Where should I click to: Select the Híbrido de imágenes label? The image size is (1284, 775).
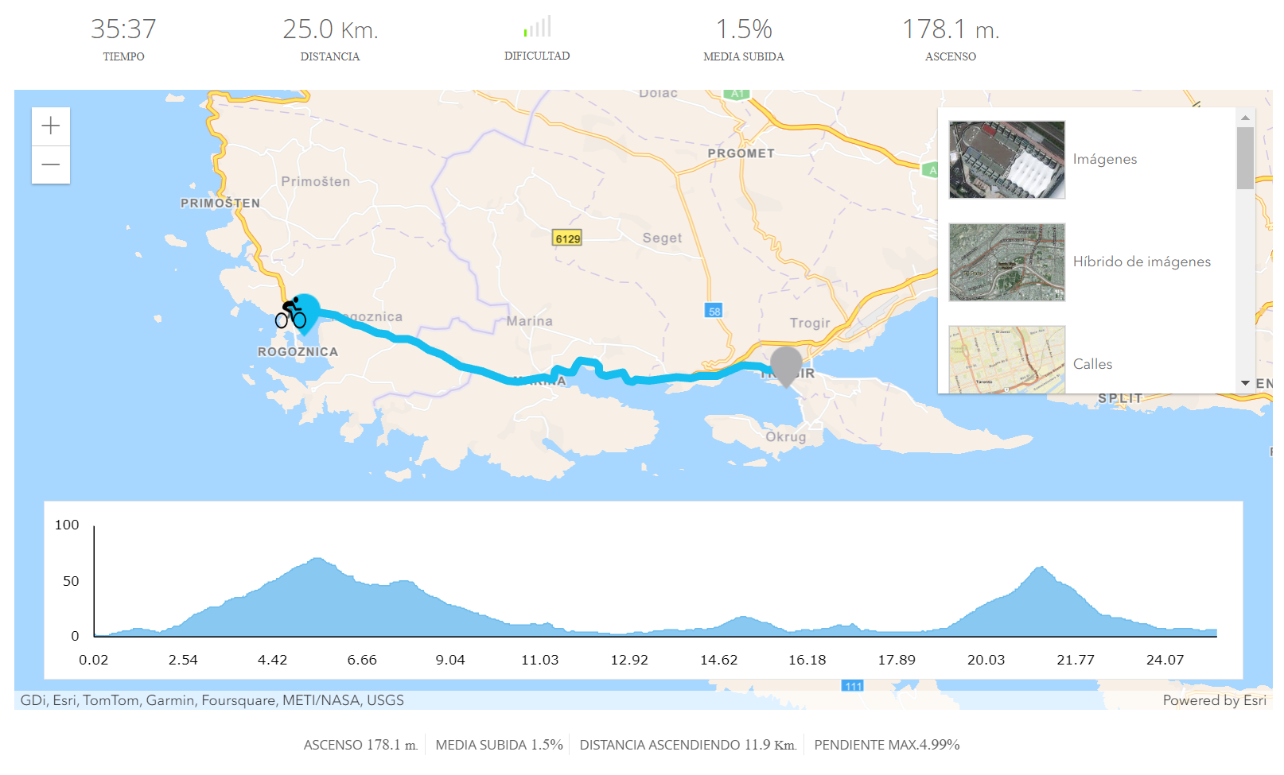coord(1141,262)
